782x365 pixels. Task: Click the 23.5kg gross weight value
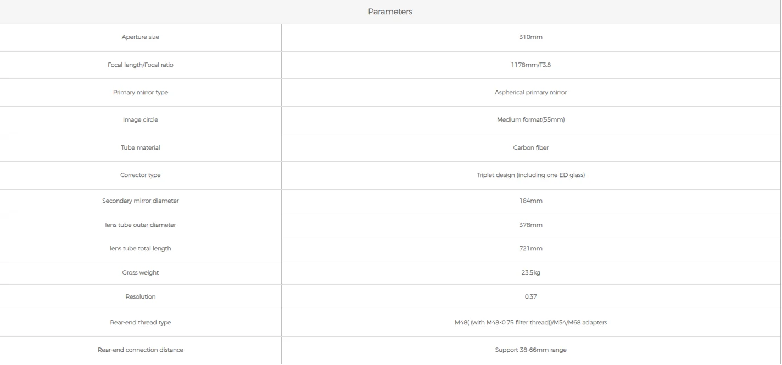530,273
